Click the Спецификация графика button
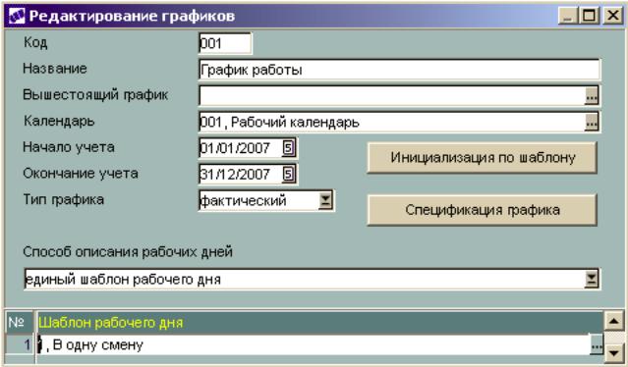 483,210
